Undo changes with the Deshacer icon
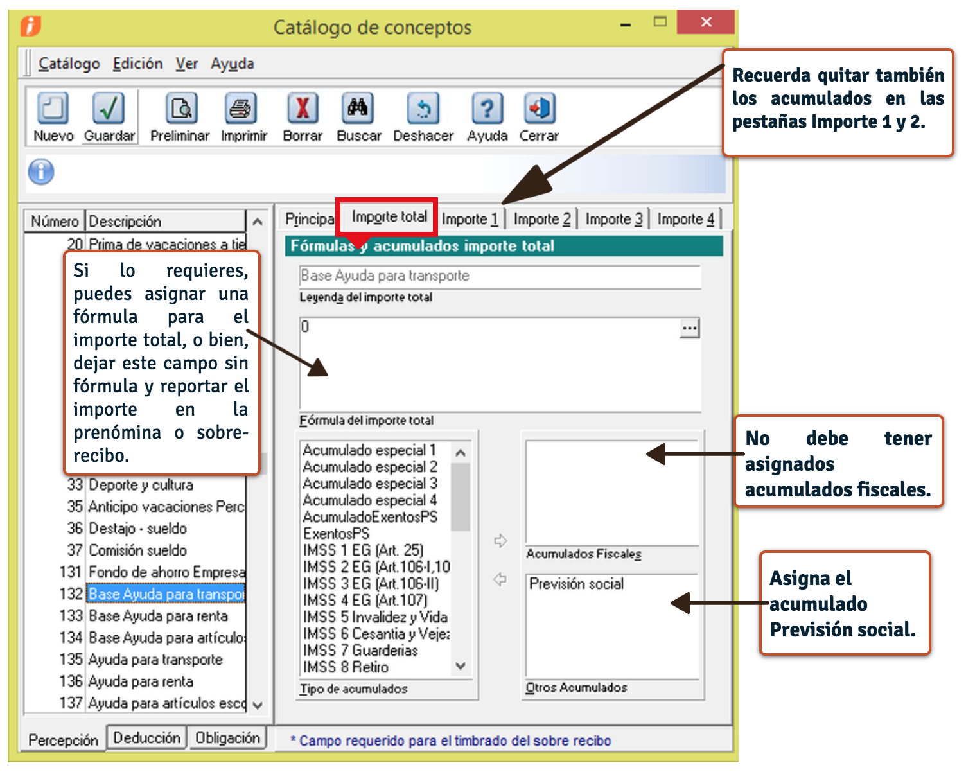The width and height of the screenshot is (966, 772). pos(423,109)
